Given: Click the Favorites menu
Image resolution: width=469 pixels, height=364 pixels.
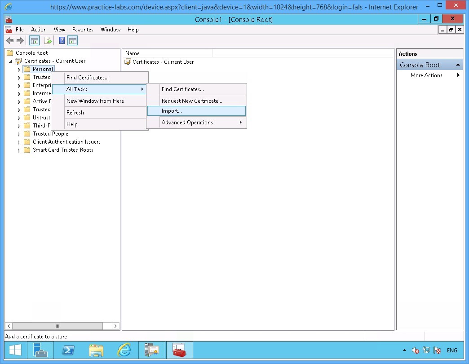Looking at the screenshot, I should [x=83, y=30].
